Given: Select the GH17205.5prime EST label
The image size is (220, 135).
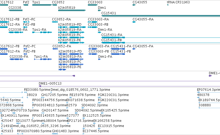Looking at the screenshot, I should click(x=55, y=95).
